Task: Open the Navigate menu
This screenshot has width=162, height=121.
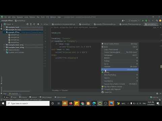Action: pos(20,17)
